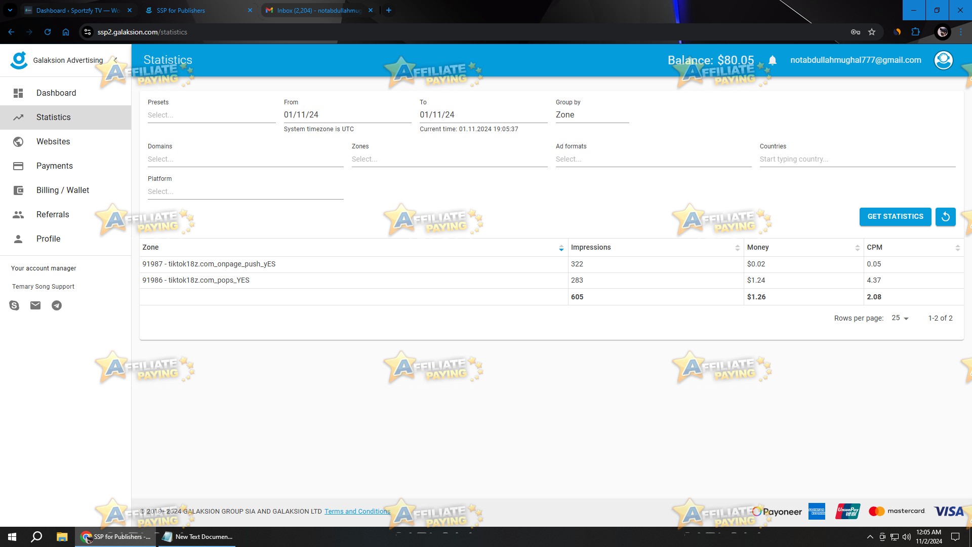View site information icon in address bar
The height and width of the screenshot is (547, 972).
88,32
